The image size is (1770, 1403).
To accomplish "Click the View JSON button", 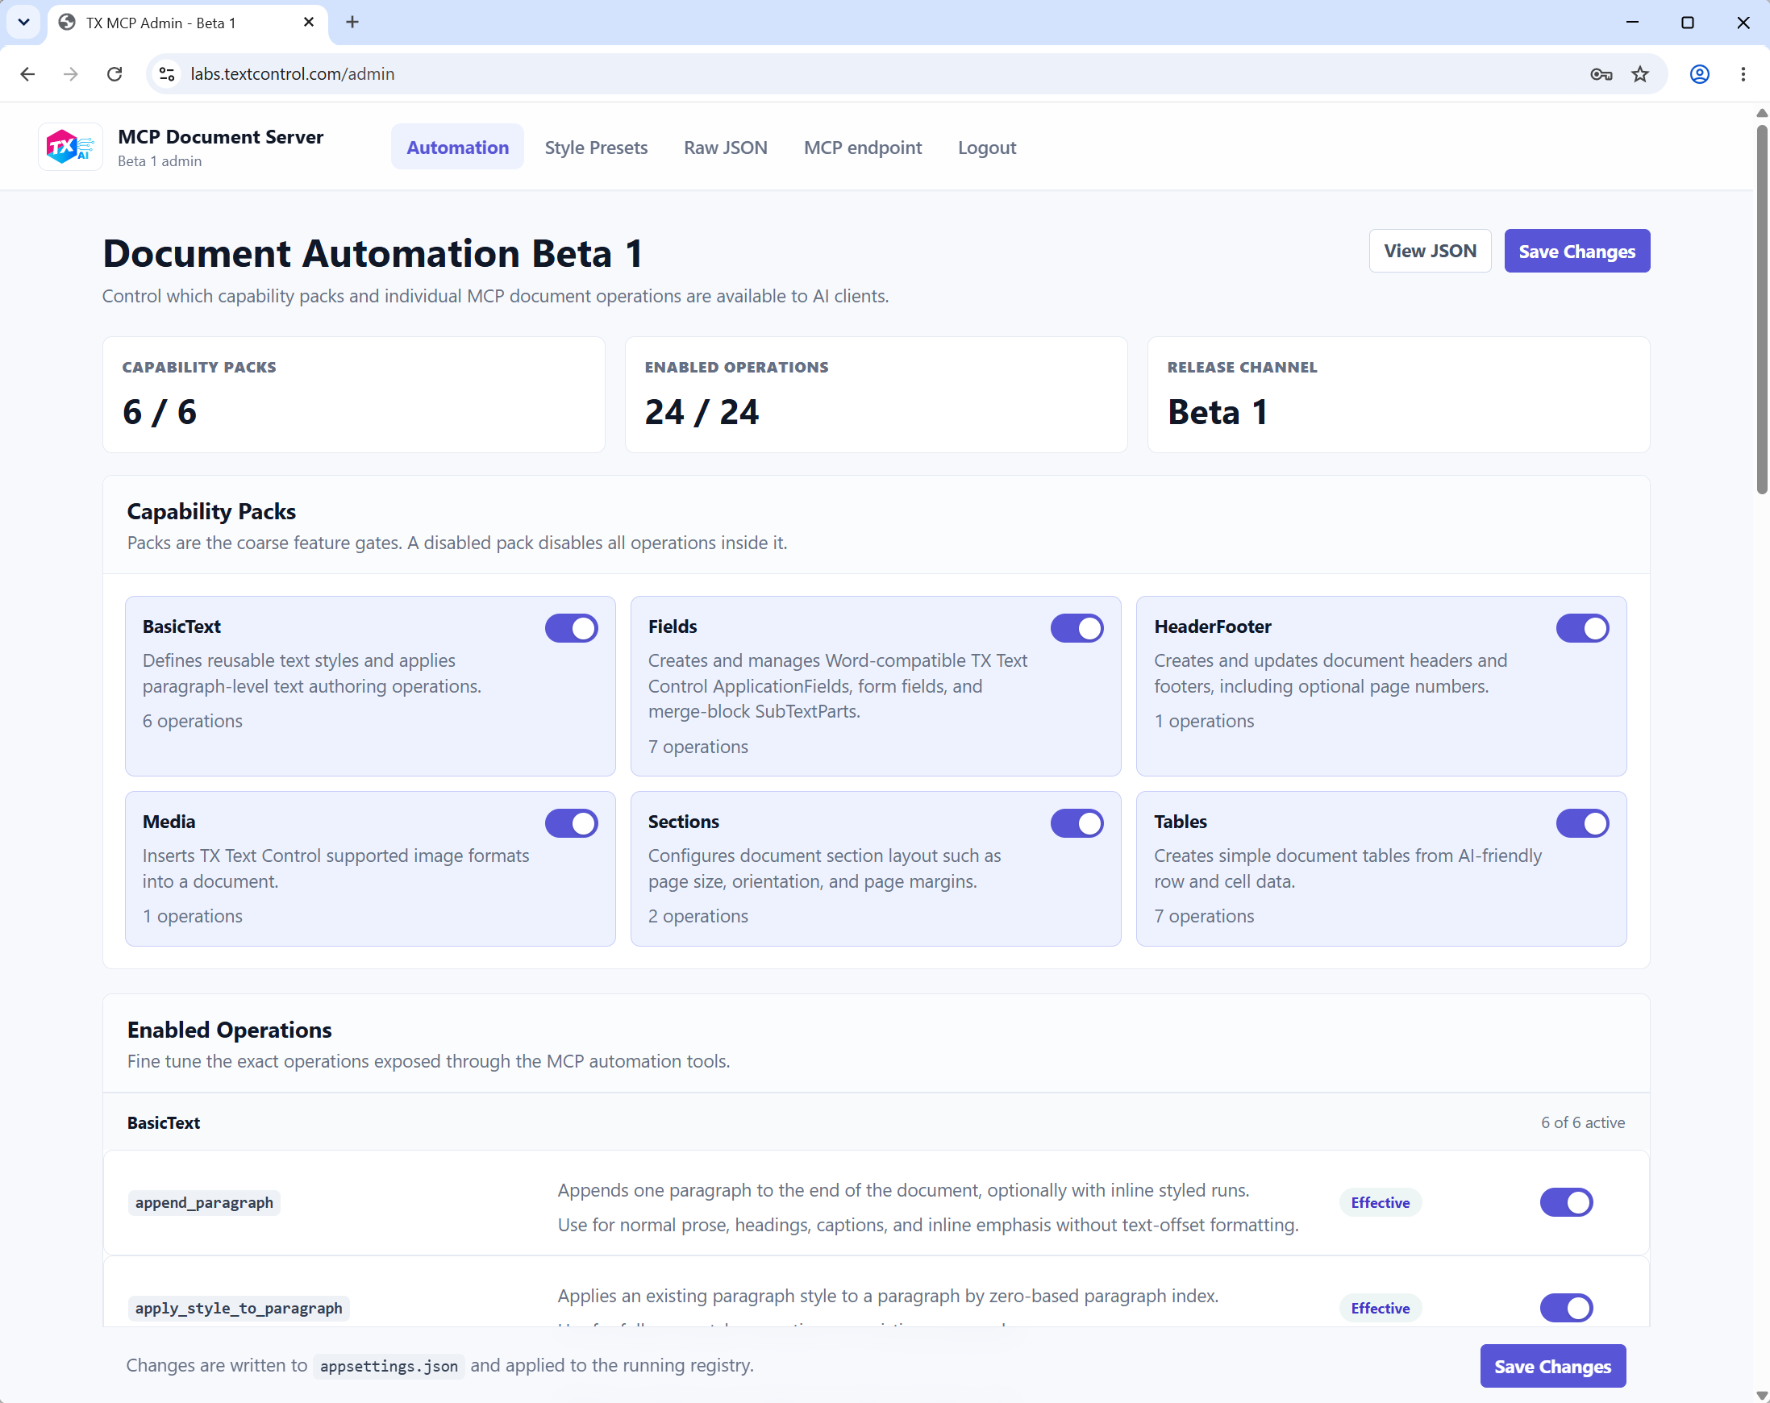I will click(x=1431, y=251).
